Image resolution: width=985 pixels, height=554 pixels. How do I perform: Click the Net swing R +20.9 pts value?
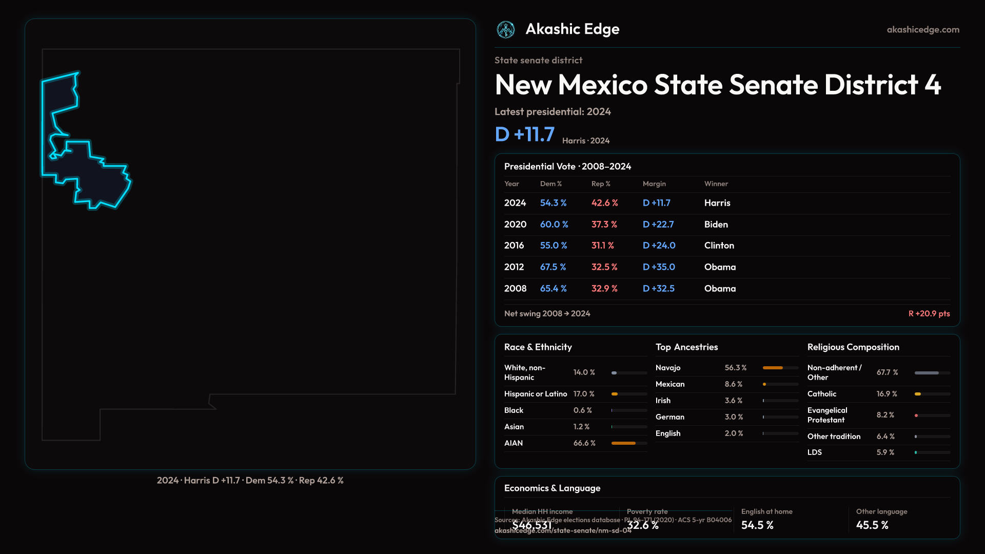pyautogui.click(x=929, y=313)
